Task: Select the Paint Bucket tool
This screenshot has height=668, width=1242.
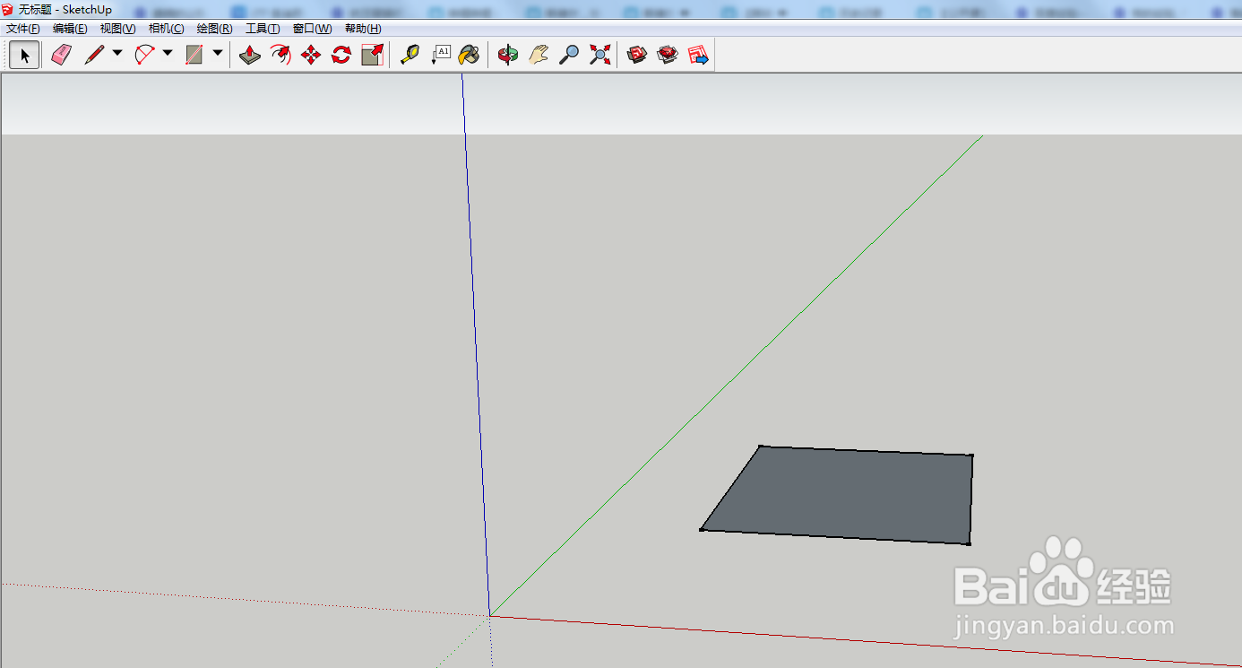Action: (469, 56)
